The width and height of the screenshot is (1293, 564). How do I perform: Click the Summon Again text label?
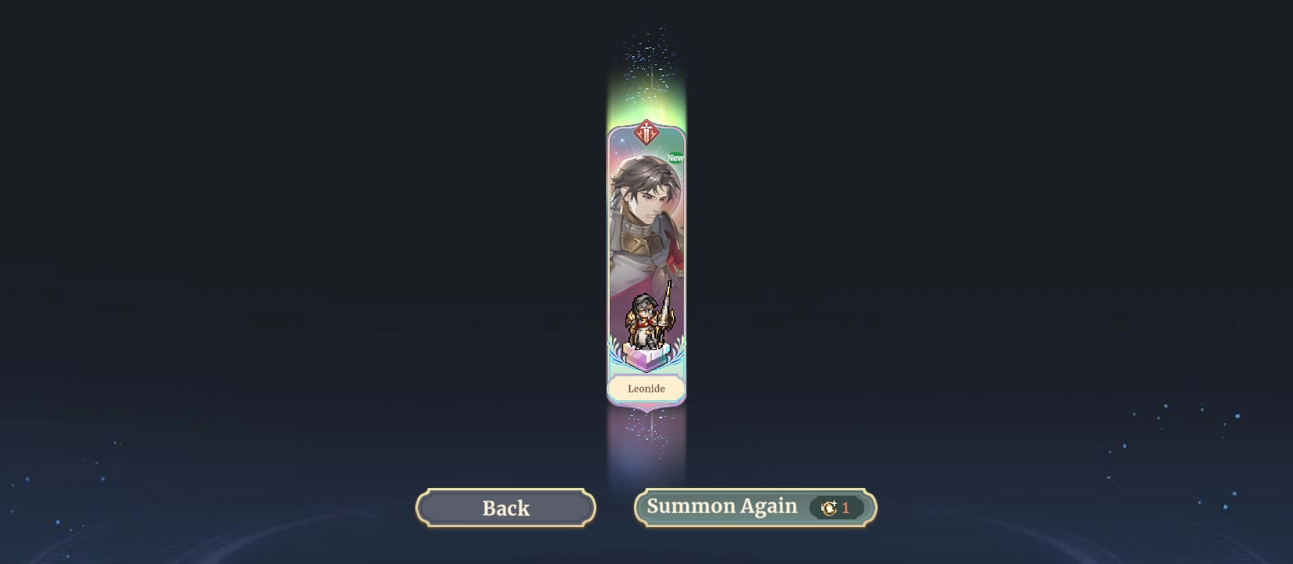click(722, 506)
